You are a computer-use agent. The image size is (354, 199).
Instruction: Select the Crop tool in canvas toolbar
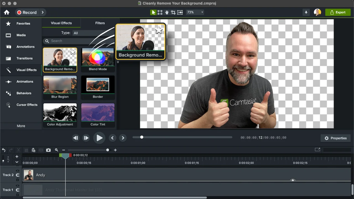click(x=173, y=12)
